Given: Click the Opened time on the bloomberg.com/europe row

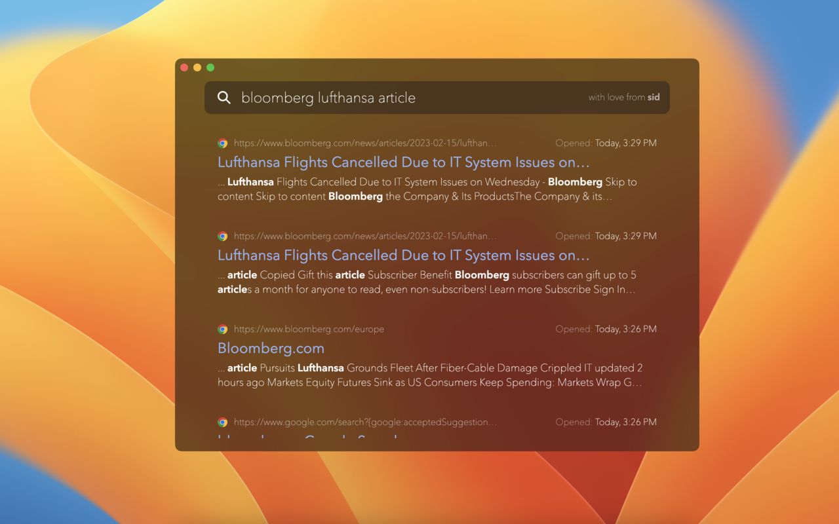Looking at the screenshot, I should (x=606, y=329).
